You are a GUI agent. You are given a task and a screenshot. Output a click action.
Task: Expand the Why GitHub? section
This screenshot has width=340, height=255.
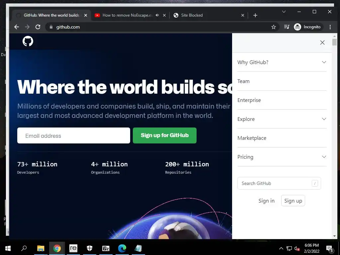282,62
